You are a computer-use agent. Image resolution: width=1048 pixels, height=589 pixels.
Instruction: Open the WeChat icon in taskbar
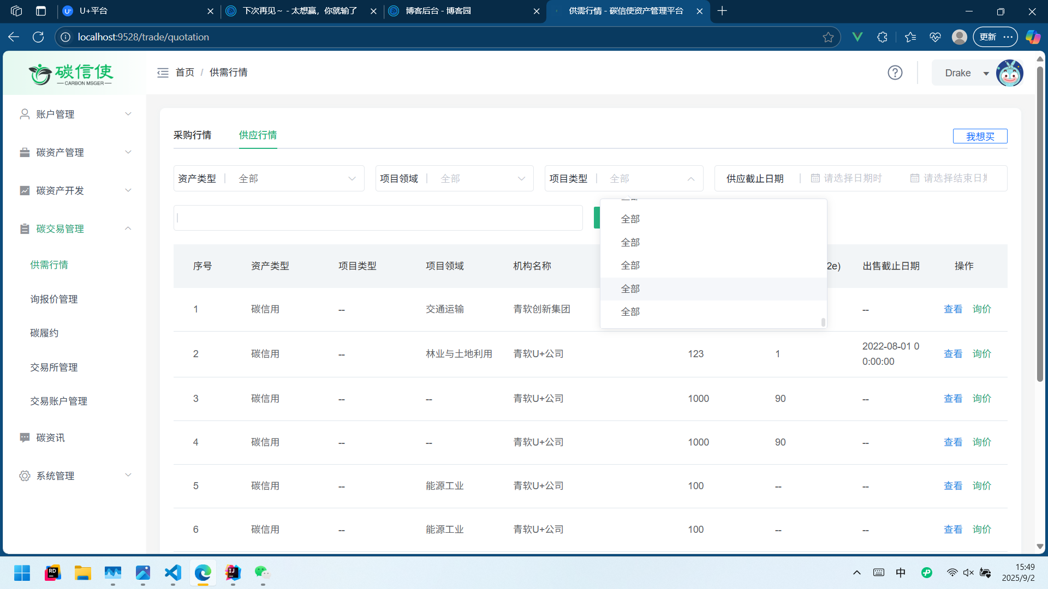[263, 573]
